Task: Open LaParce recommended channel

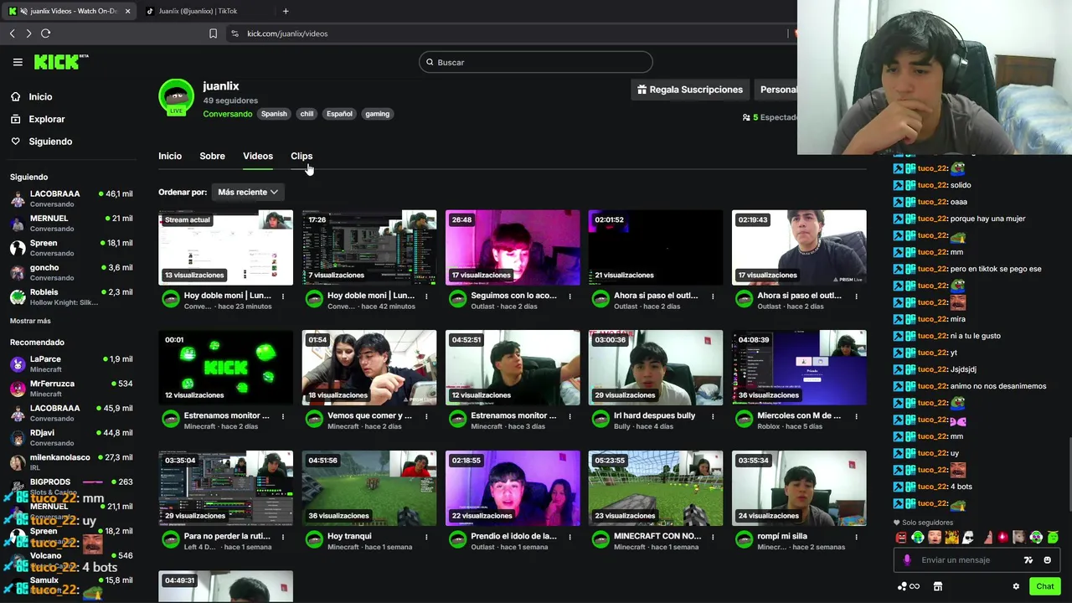Action: tap(71, 363)
